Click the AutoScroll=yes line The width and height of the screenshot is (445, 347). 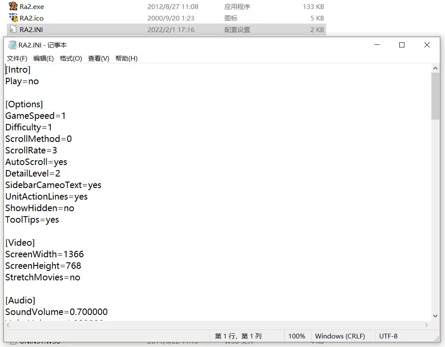pos(36,162)
